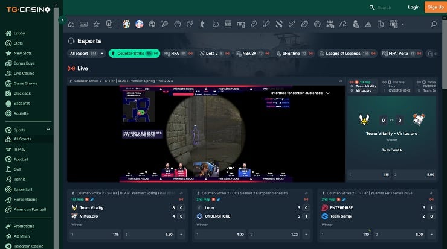Bet on CYBERSHOKE at odds 1.22

pyautogui.click(x=274, y=235)
